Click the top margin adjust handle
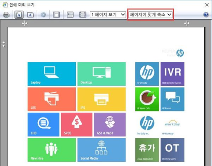This screenshot has width=212, height=166. tap(4, 44)
